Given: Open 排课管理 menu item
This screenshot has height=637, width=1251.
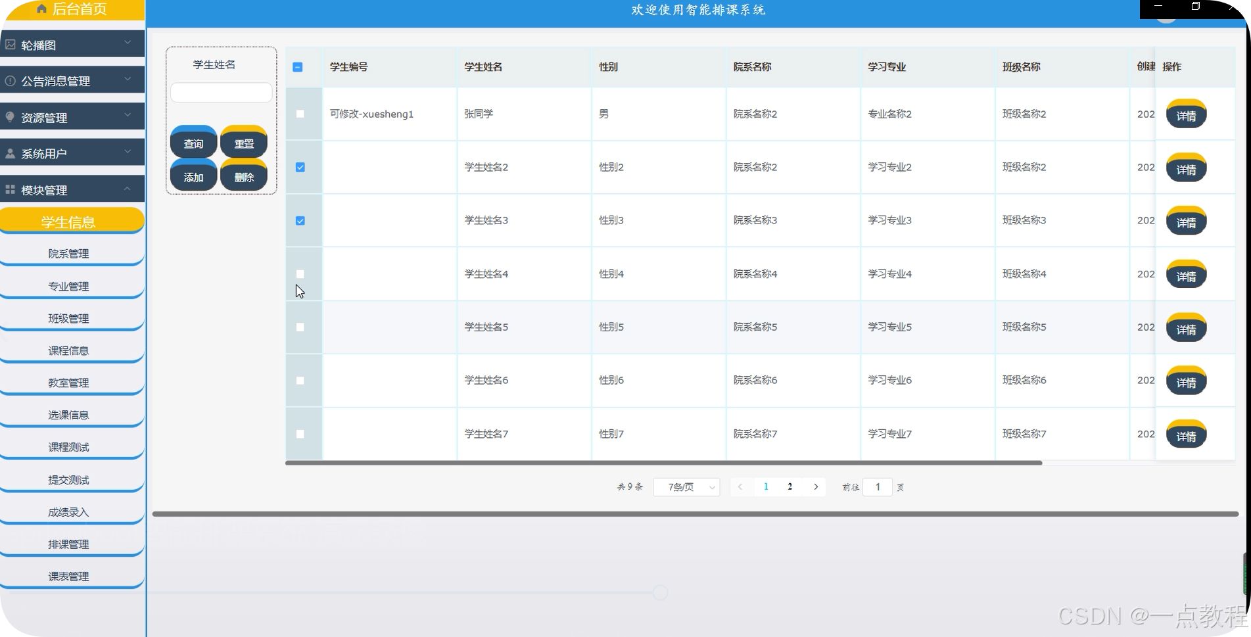Looking at the screenshot, I should click(72, 545).
